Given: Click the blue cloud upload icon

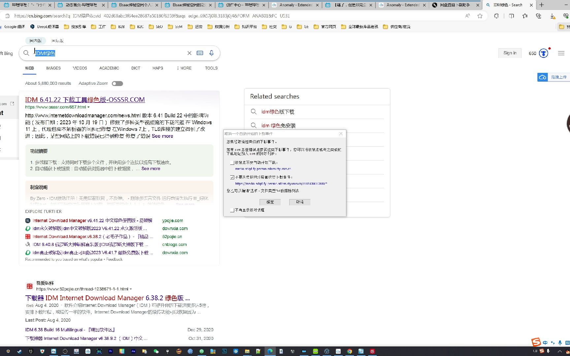Looking at the screenshot, I should 543,77.
